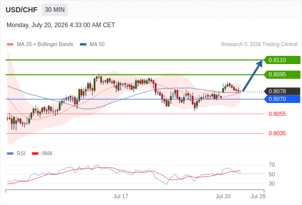Screen dimensions: 302x205
Task: Toggle the MA 20 + Bollinger Bands legend label
Action: [x=45, y=45]
